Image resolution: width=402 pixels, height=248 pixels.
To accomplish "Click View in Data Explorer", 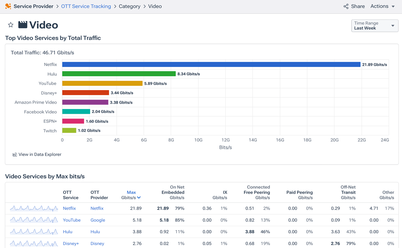I will pos(39,154).
